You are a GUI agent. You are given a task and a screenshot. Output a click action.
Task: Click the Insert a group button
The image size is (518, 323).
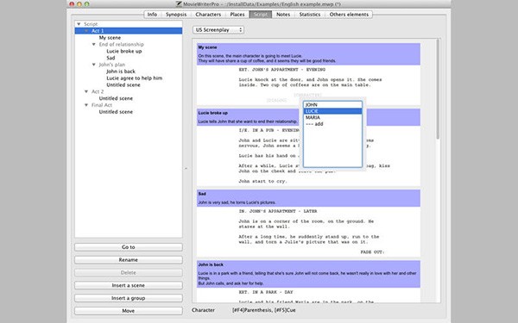(x=129, y=298)
